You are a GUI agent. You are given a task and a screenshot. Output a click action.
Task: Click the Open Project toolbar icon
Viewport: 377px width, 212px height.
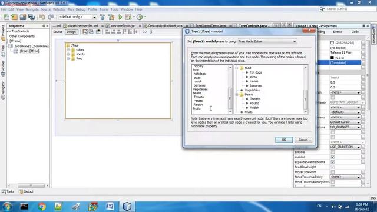point(23,17)
